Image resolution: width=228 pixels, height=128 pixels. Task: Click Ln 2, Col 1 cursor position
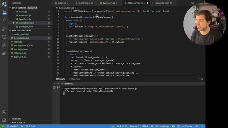(x=122, y=126)
